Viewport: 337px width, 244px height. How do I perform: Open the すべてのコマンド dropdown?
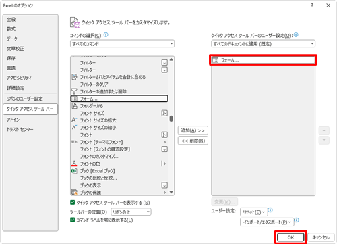[x=122, y=43]
